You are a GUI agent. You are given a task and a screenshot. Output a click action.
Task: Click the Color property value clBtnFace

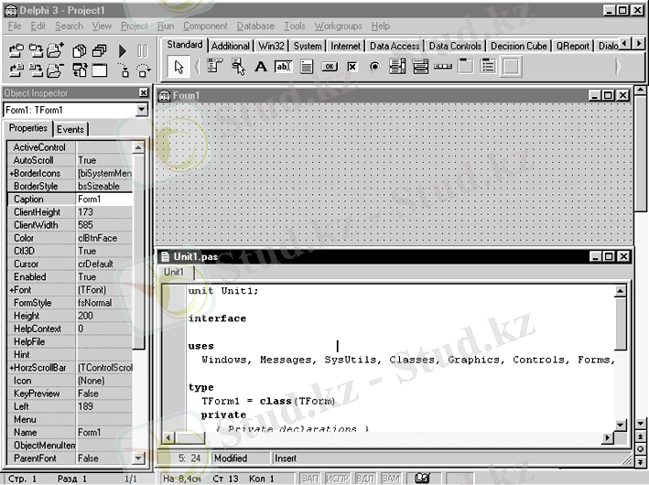104,238
